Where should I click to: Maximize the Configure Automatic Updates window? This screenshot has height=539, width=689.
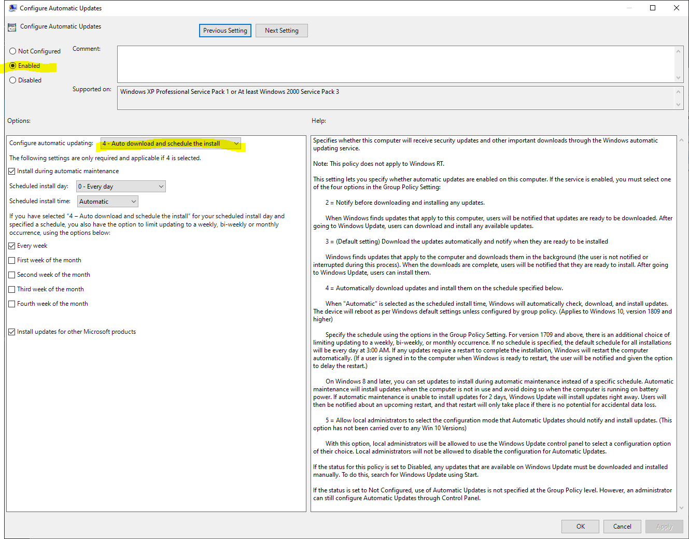653,8
